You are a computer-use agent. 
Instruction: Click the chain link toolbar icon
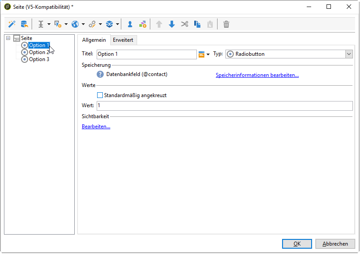(x=92, y=24)
